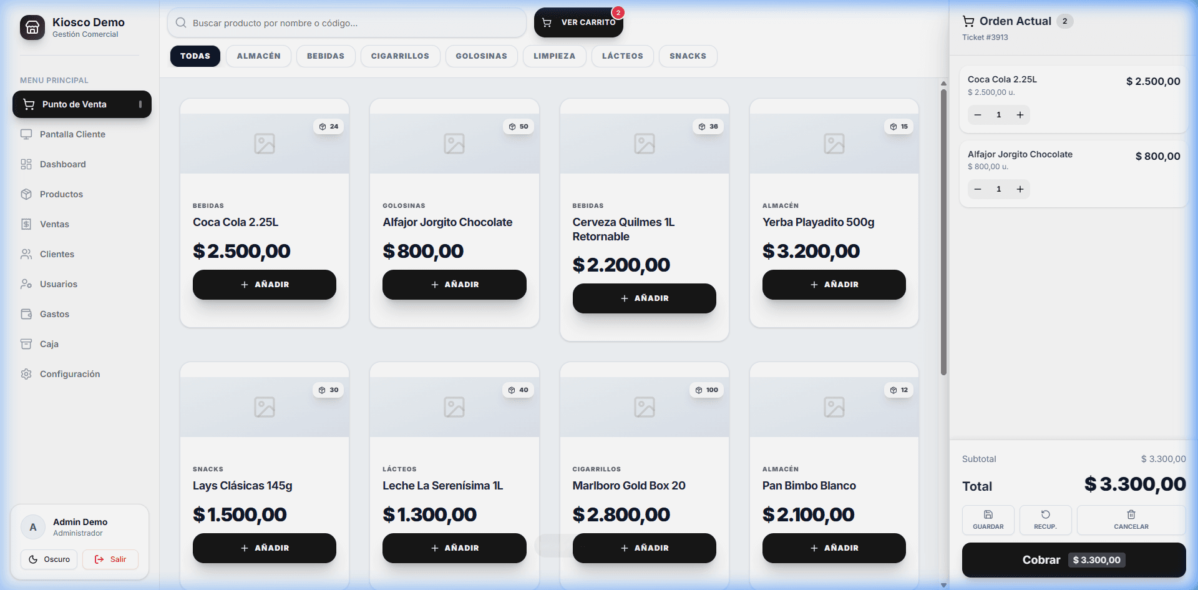The width and height of the screenshot is (1198, 590).
Task: Open Punto de Venta from the sidebar
Action: (73, 104)
